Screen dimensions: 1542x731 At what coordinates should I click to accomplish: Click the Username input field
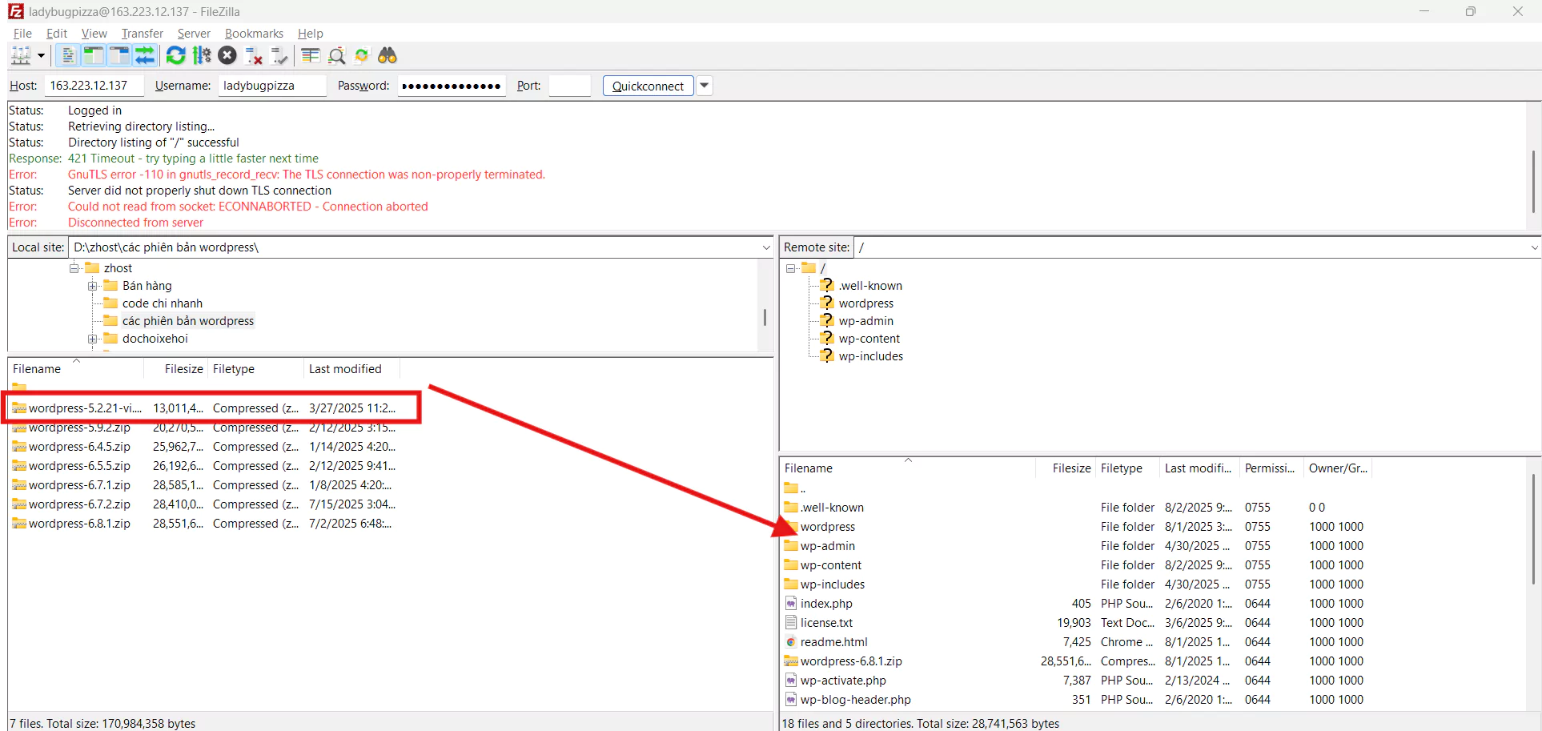pos(272,86)
